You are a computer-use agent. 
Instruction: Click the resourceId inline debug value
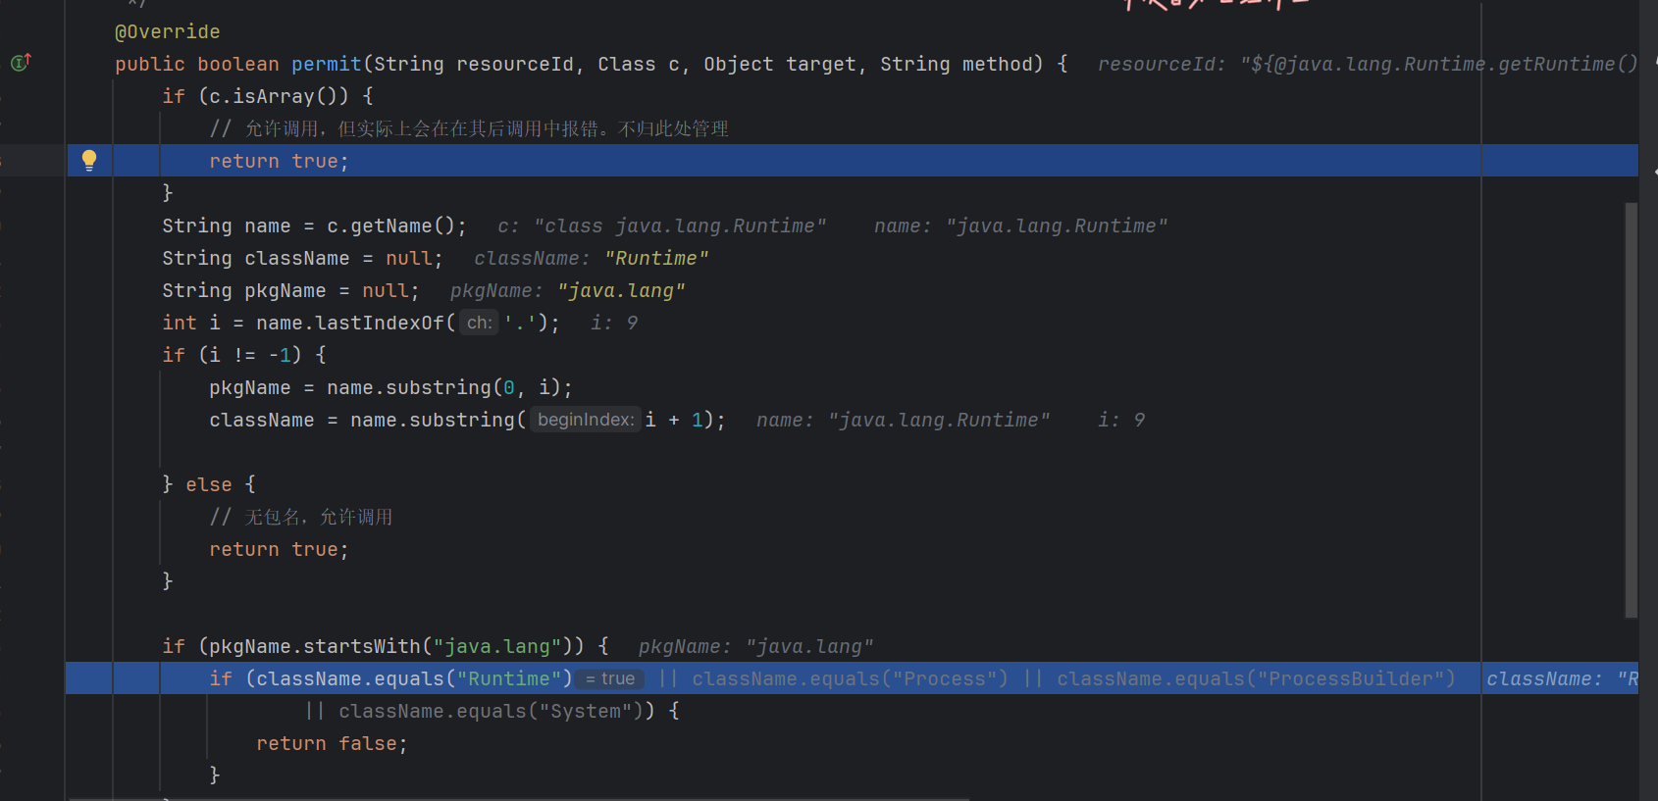click(x=1368, y=64)
